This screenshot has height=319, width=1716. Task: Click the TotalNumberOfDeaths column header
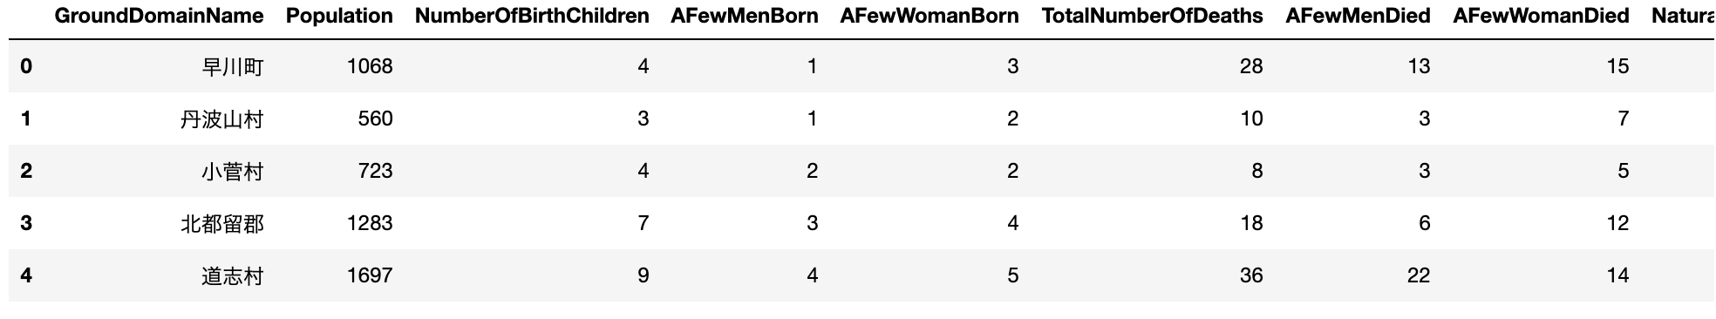click(x=1153, y=16)
